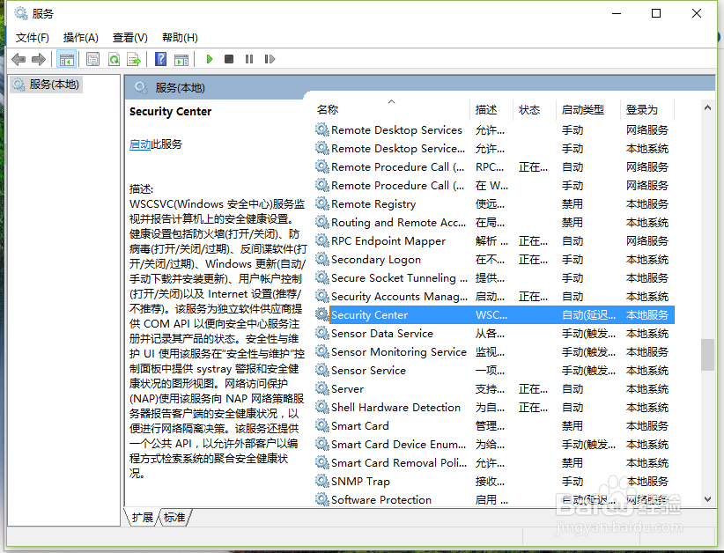Screen dimensions: 724x553
Task: Click the Back navigation arrow icon
Action: point(19,59)
